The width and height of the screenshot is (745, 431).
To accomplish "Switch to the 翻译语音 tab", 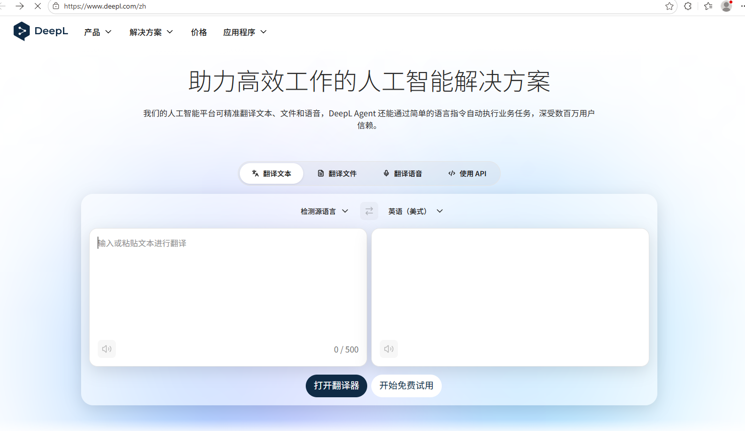I will 402,173.
